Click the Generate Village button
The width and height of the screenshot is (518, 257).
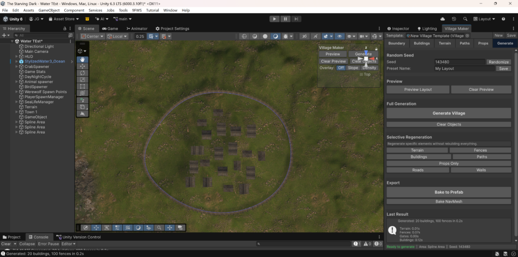(449, 113)
